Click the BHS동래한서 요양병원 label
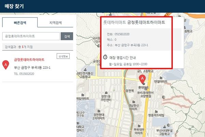This screenshot has width=205, height=137. pyautogui.click(x=146, y=94)
